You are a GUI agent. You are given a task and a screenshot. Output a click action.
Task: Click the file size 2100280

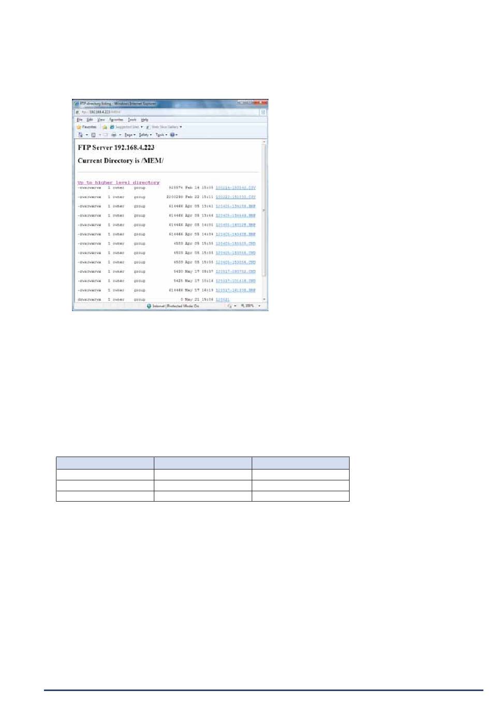[175, 197]
